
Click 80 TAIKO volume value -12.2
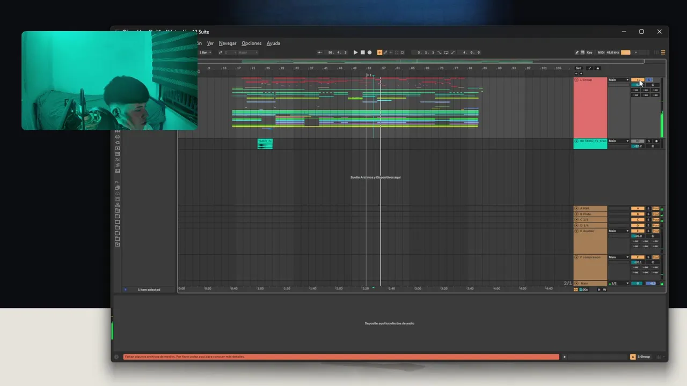[x=638, y=146]
